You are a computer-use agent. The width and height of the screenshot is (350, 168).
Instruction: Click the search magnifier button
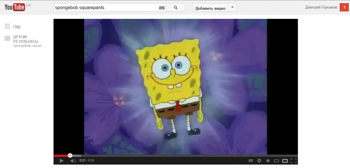tap(176, 8)
